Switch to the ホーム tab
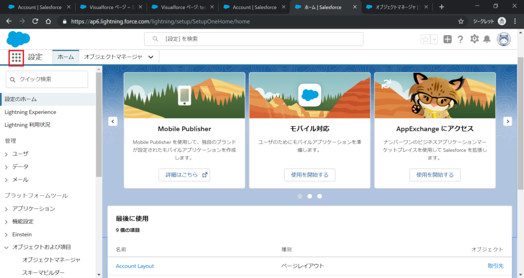524x278 pixels. (x=65, y=57)
